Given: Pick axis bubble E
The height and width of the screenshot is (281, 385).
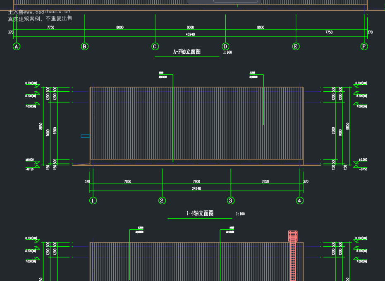Looking at the screenshot, I should (296, 46).
